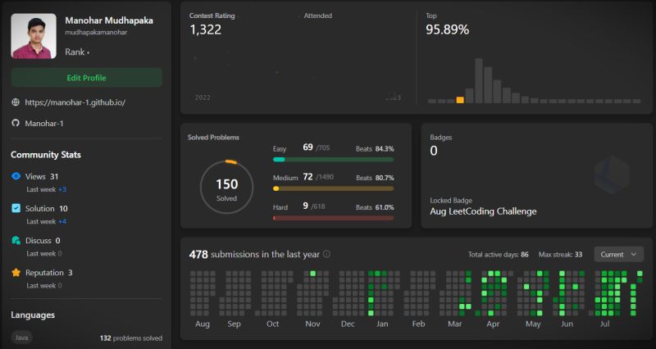Image resolution: width=656 pixels, height=349 pixels.
Task: Click the profile photo thumbnail
Action: tap(34, 36)
